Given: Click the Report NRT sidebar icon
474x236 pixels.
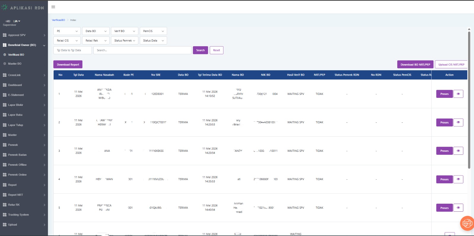Looking at the screenshot, I should click(4, 195).
